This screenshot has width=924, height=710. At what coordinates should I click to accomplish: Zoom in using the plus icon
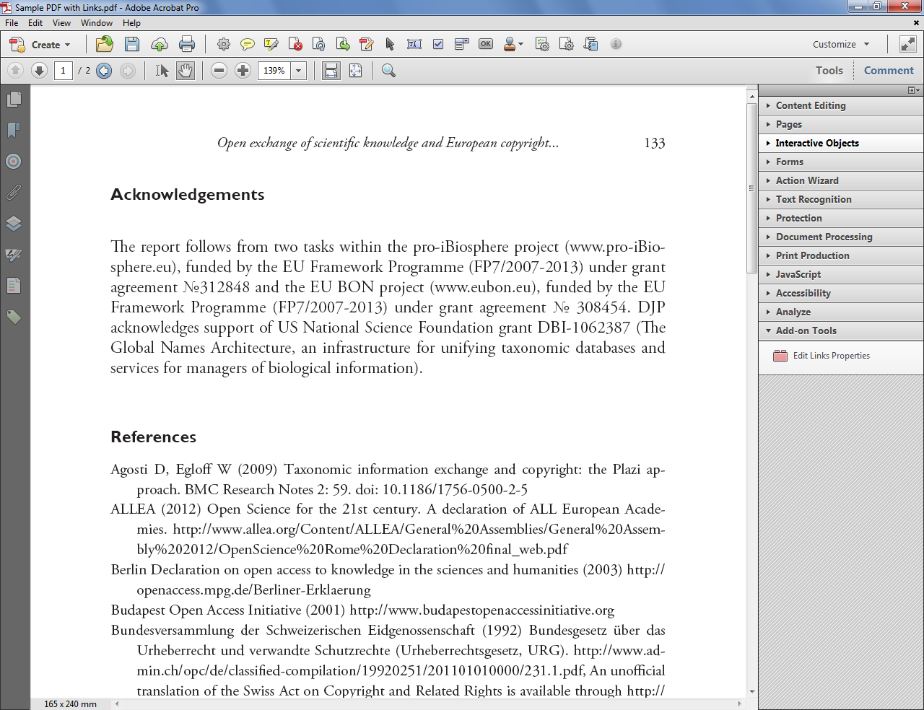tap(243, 70)
